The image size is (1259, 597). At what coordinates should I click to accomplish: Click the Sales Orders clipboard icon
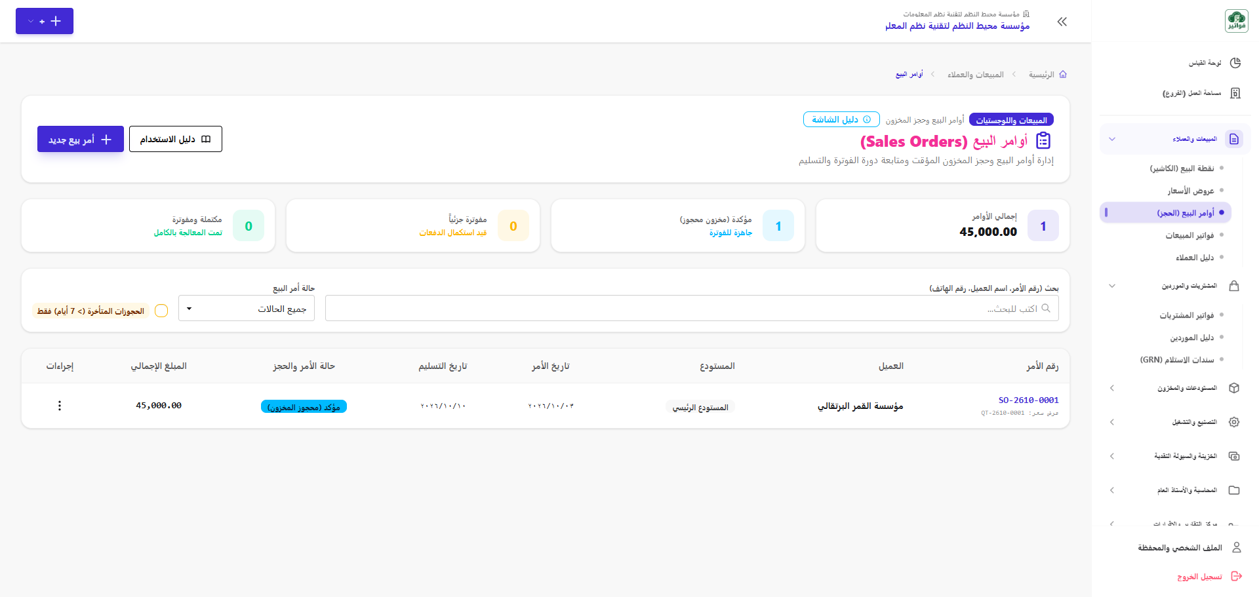click(x=1043, y=141)
